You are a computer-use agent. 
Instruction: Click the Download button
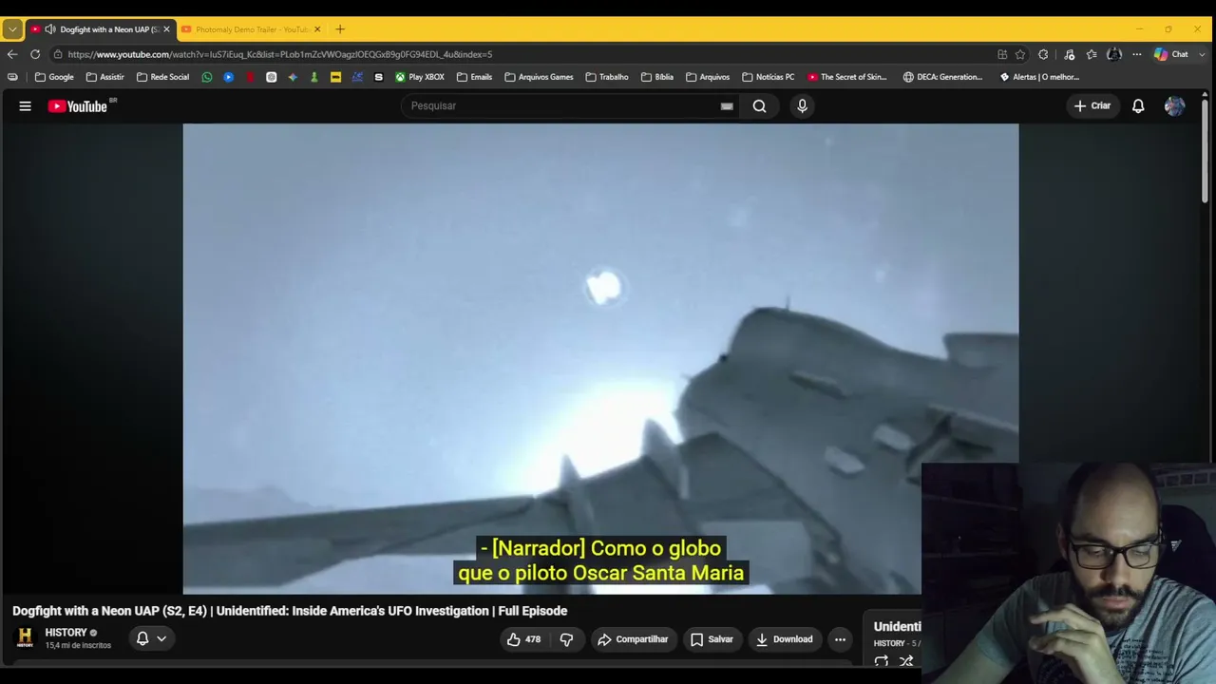pos(785,639)
